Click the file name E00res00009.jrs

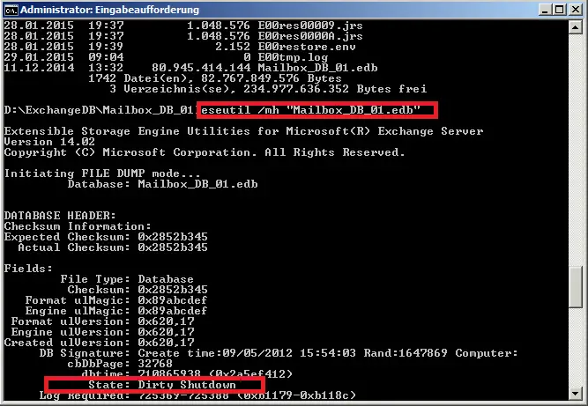pos(310,26)
